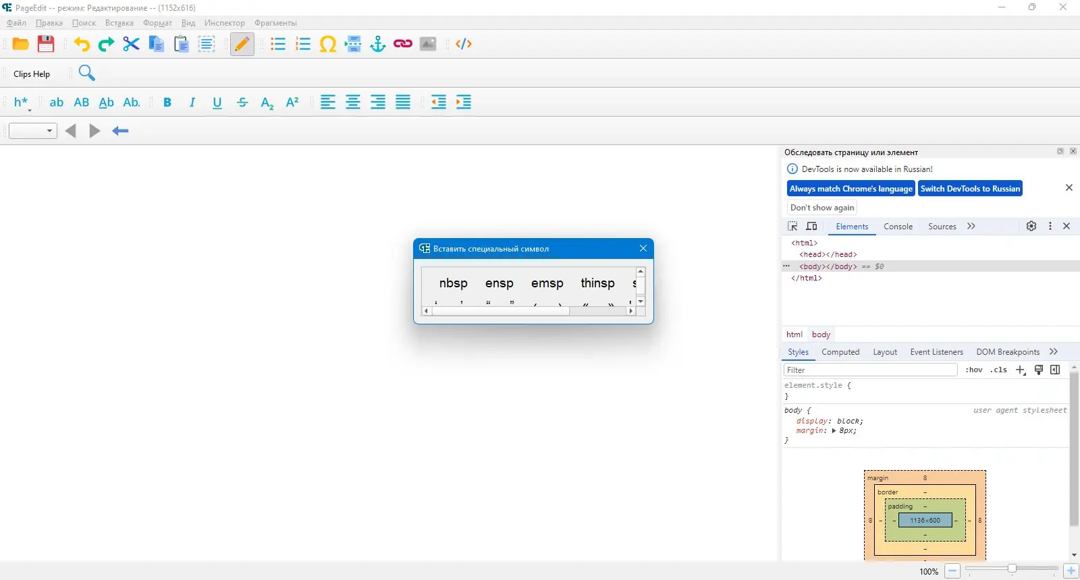Click Don't show again button
1080x580 pixels.
(x=822, y=208)
